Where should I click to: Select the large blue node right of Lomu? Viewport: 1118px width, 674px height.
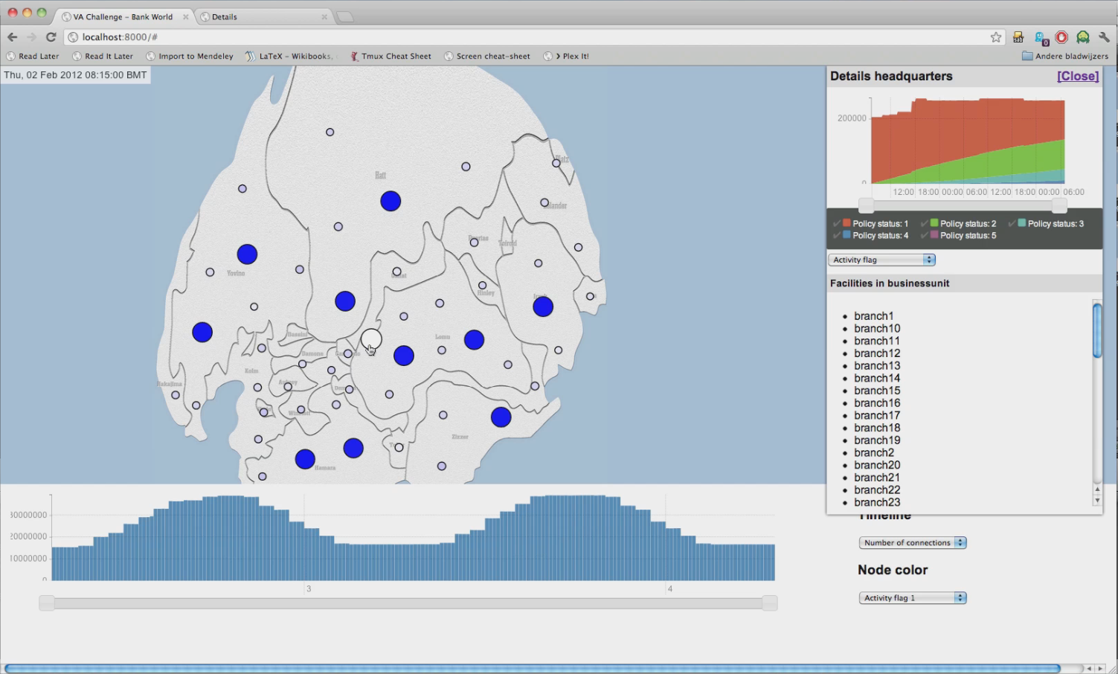474,340
